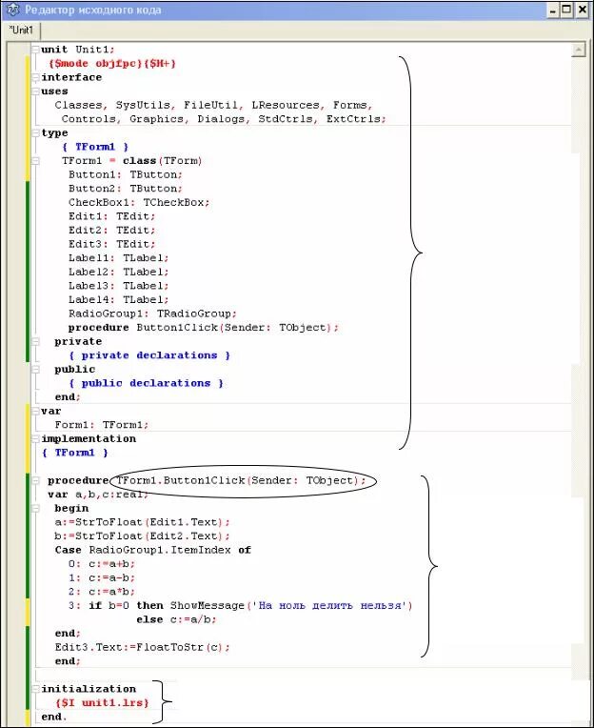
Task: Collapse the 'uses' section fold marker
Action: pyautogui.click(x=35, y=91)
